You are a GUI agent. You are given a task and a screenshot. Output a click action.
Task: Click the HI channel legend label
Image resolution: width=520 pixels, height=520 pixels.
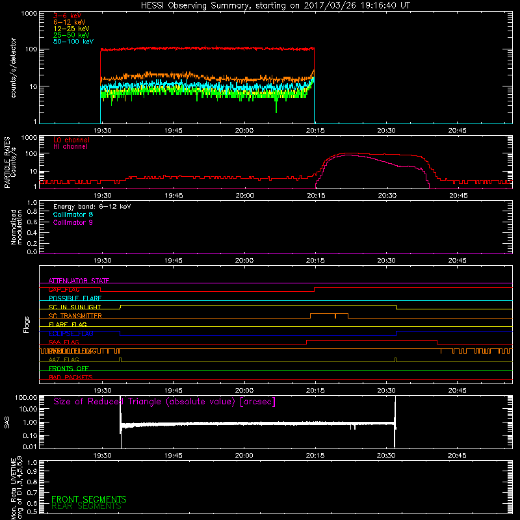[70, 147]
